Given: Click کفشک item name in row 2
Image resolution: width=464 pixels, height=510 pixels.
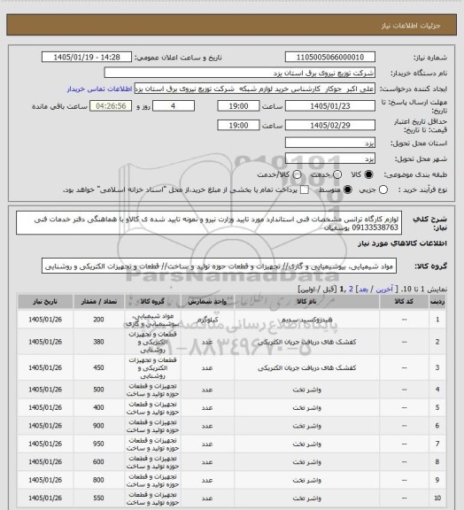Looking at the screenshot, I should tap(306, 342).
